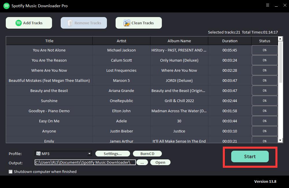Open the Settings dialog
Image resolution: width=289 pixels, height=188 pixels.
click(112, 154)
